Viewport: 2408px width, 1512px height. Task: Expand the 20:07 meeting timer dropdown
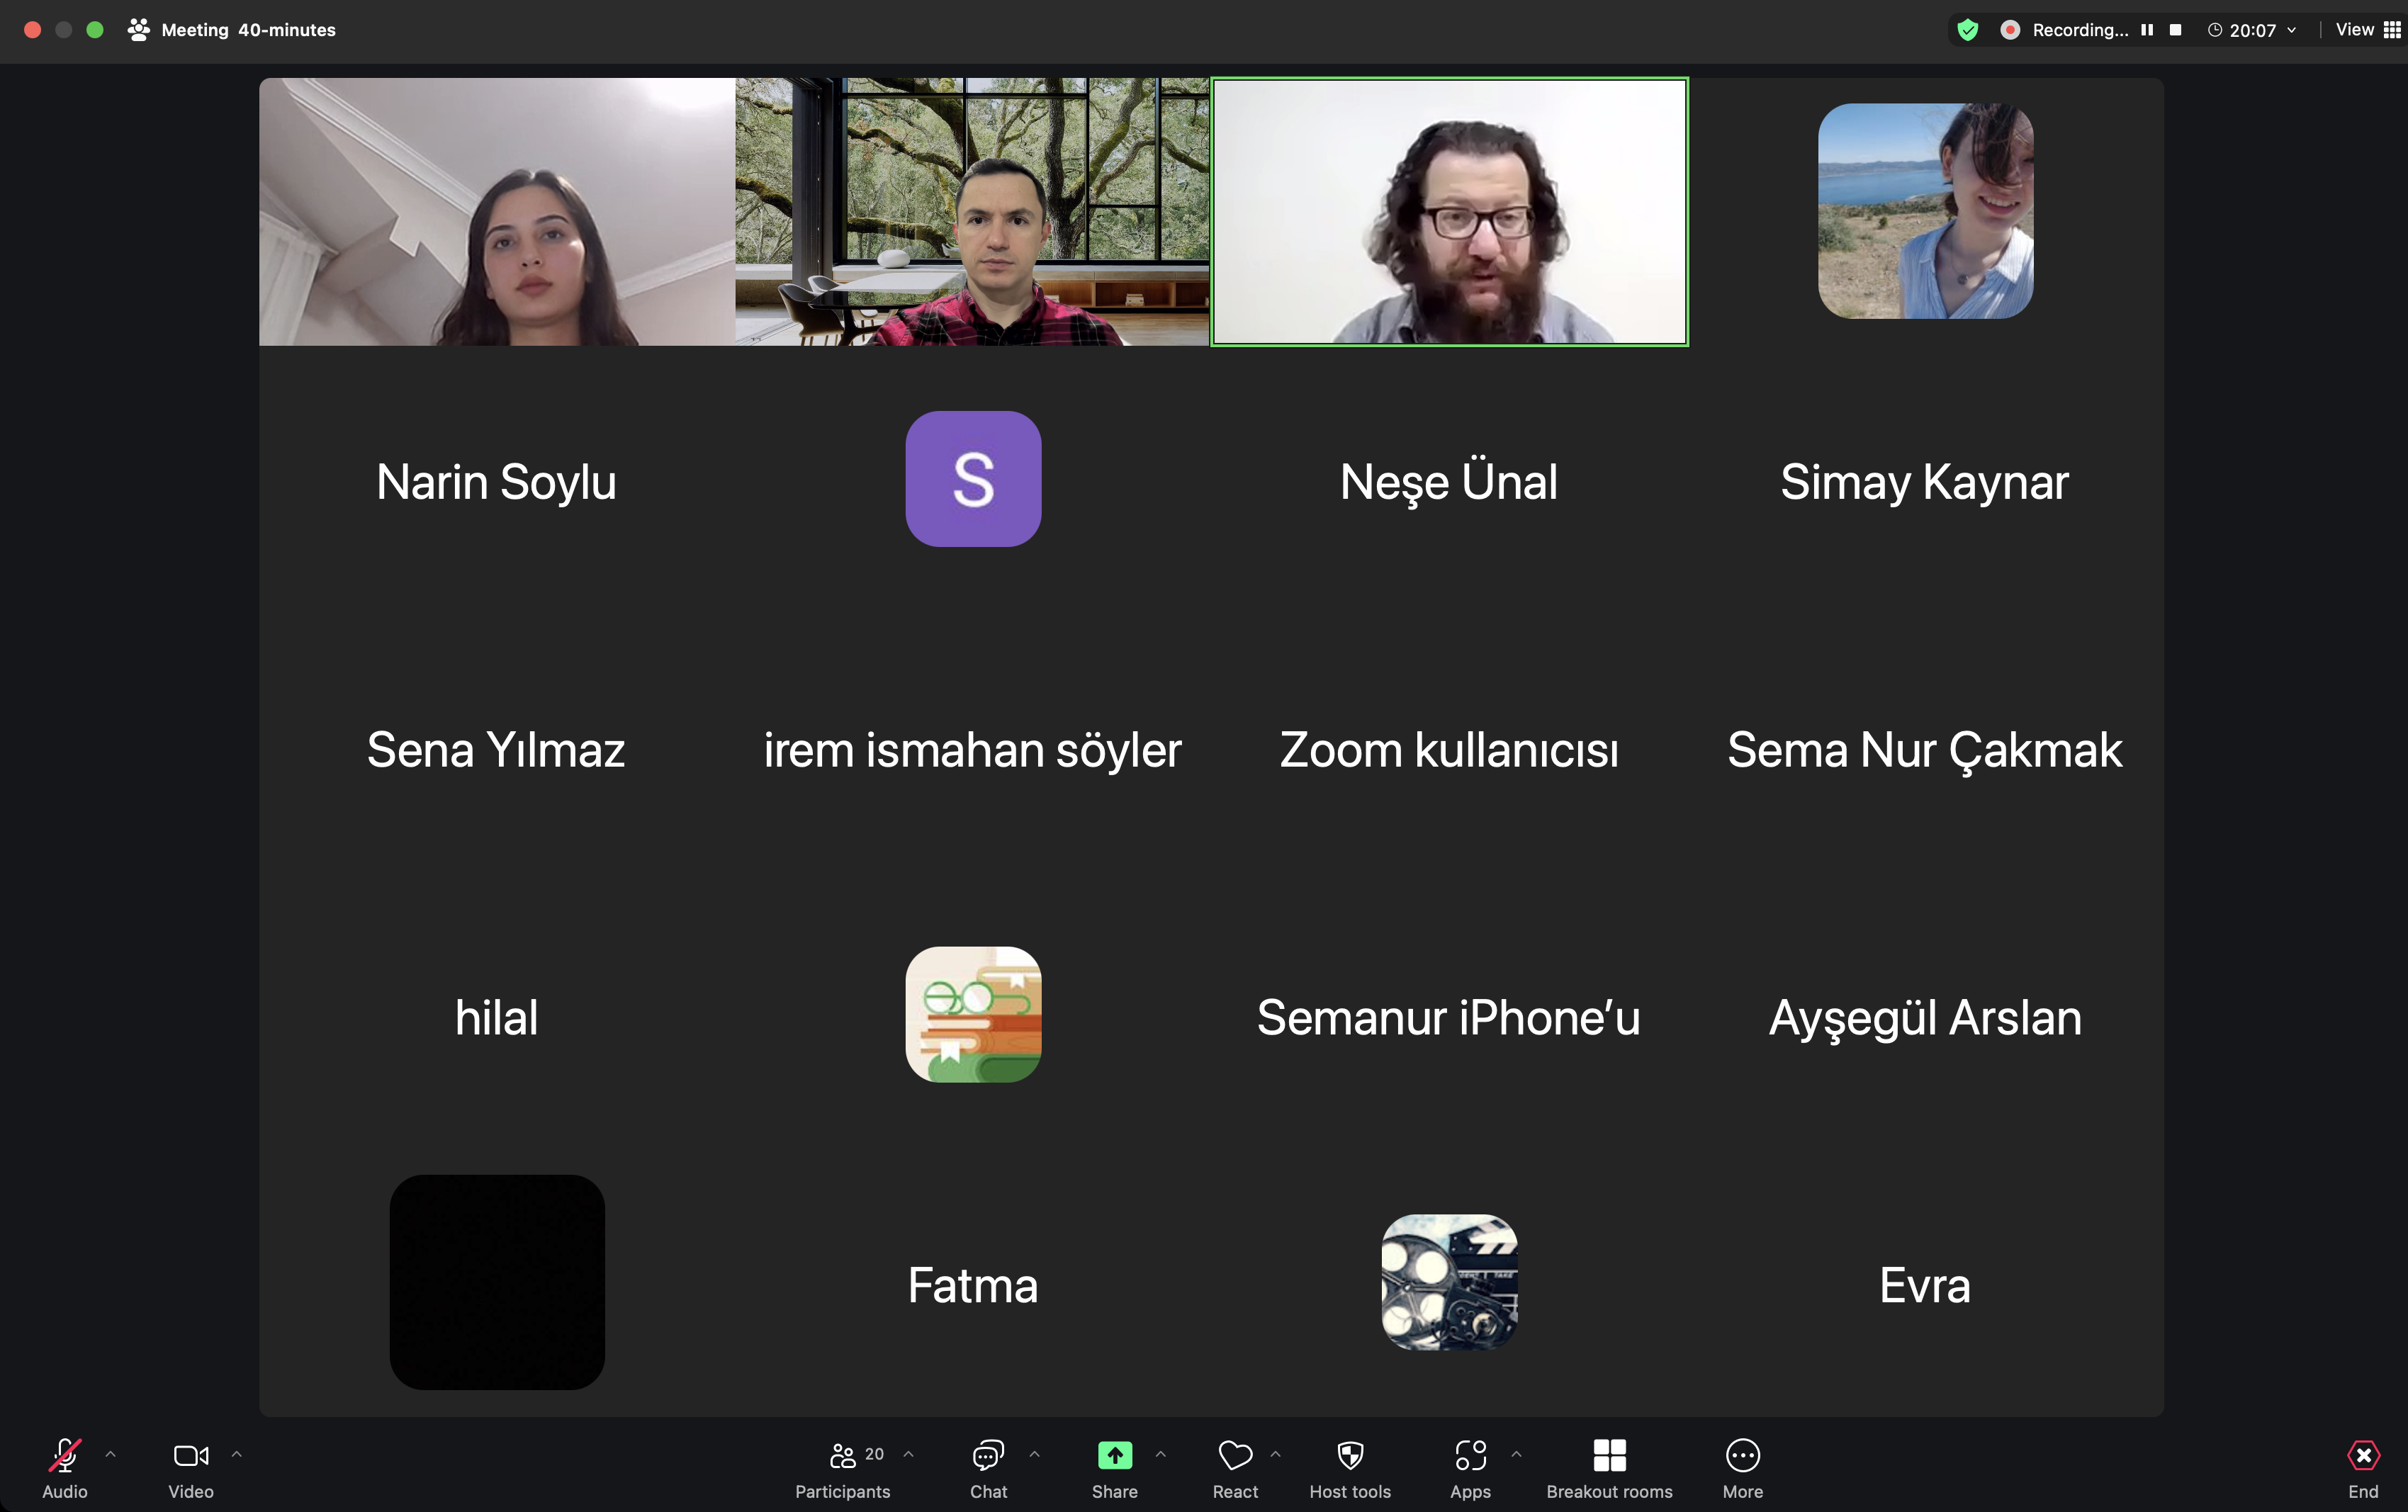(x=2291, y=30)
